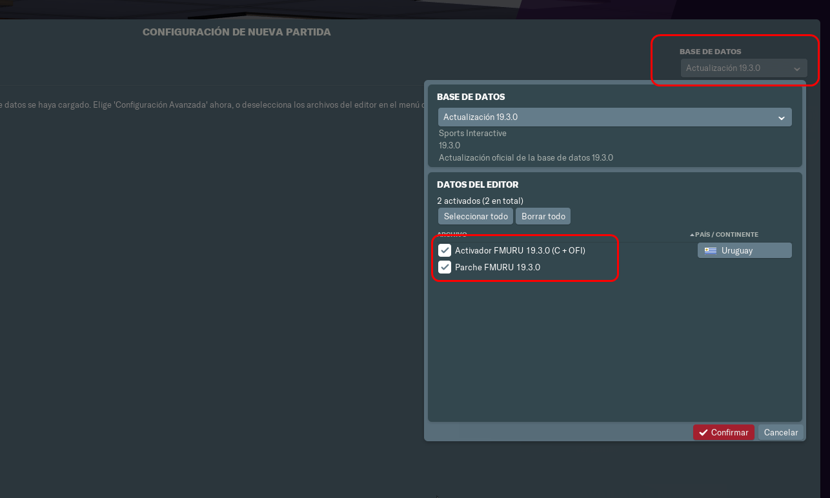Click the '2 activados (2 en total)' text
This screenshot has height=498, width=830.
[480, 201]
